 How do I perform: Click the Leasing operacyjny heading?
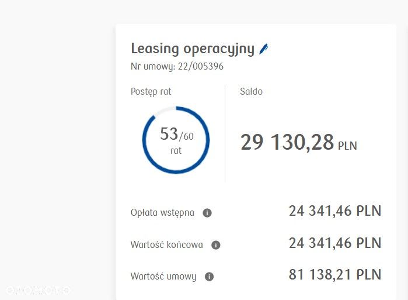(x=193, y=49)
